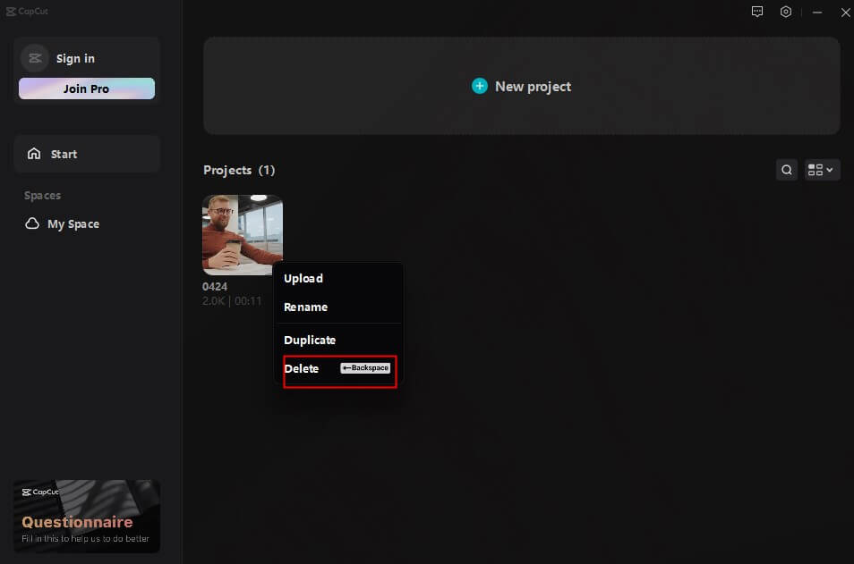The height and width of the screenshot is (564, 854).
Task: Collapse the context menu by choosing Duplicate
Action: (x=310, y=340)
